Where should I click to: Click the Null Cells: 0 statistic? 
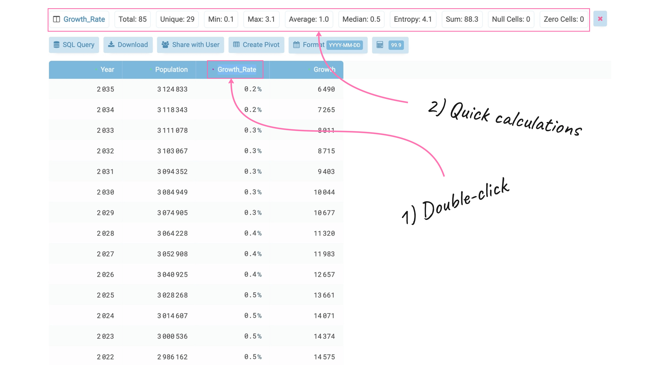tap(511, 19)
